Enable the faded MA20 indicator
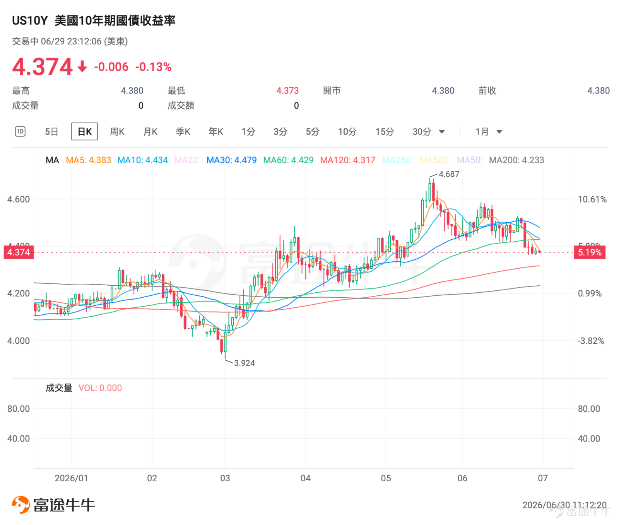 click(x=187, y=160)
